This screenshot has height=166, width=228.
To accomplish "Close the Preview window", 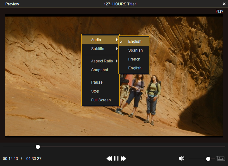I will [224, 4].
